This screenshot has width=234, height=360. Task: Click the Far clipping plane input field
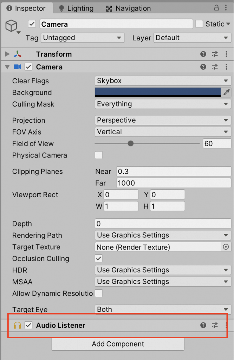(173, 183)
